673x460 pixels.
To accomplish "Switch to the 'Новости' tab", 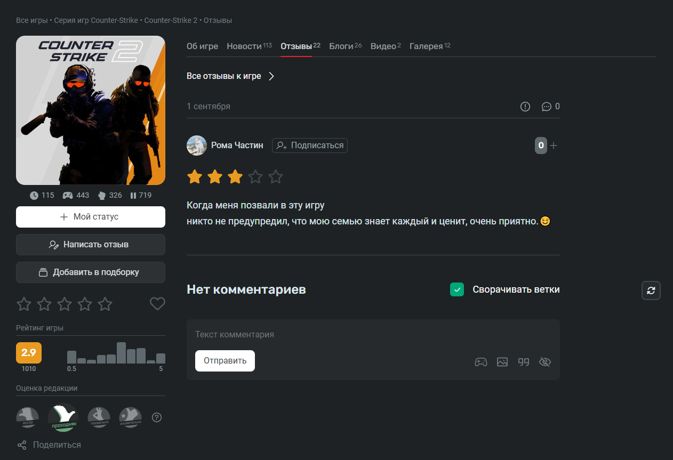I will pos(244,46).
